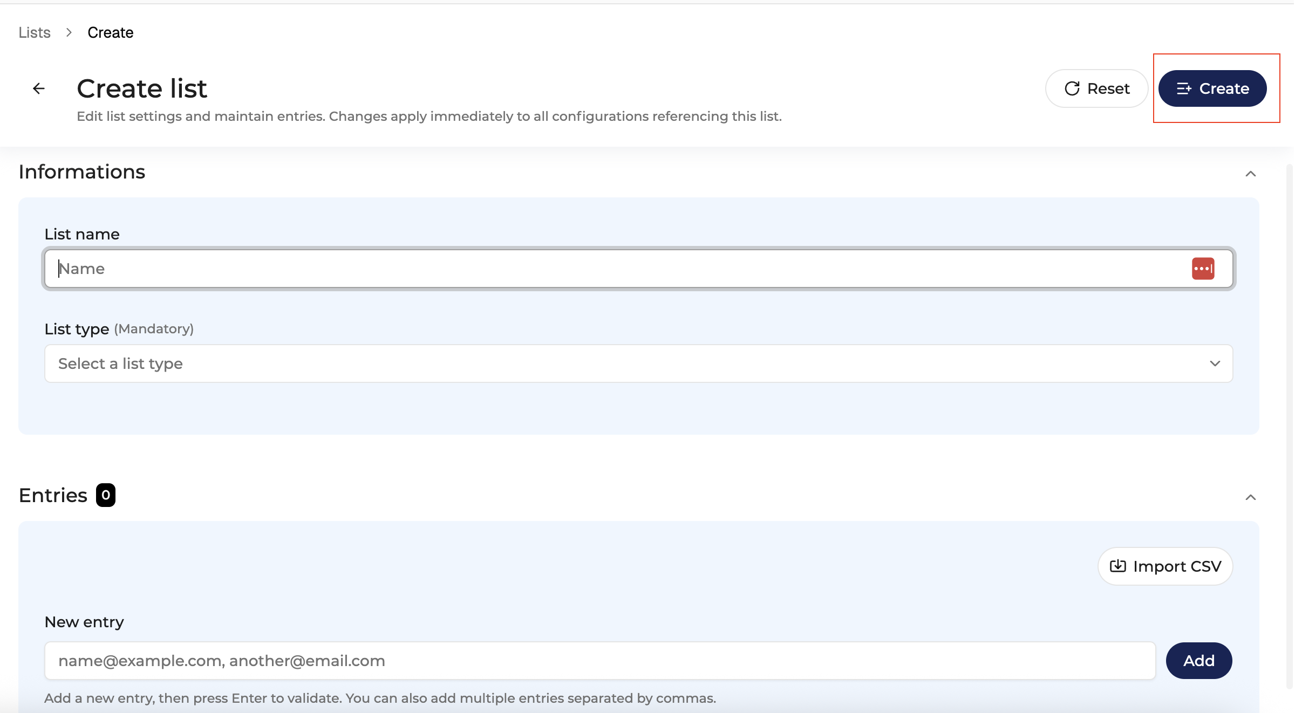Viewport: 1295px width, 713px height.
Task: Click the breadcrumb separator chevron
Action: (x=69, y=32)
